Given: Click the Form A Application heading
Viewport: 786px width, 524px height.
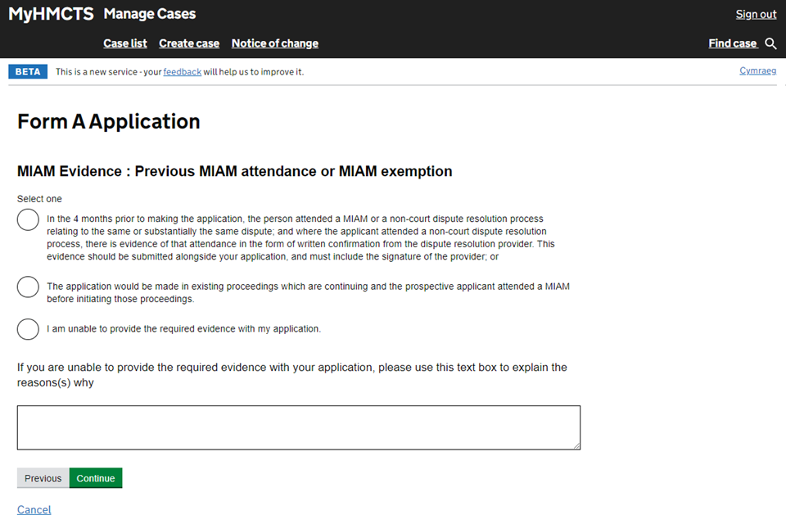Looking at the screenshot, I should pos(109,122).
